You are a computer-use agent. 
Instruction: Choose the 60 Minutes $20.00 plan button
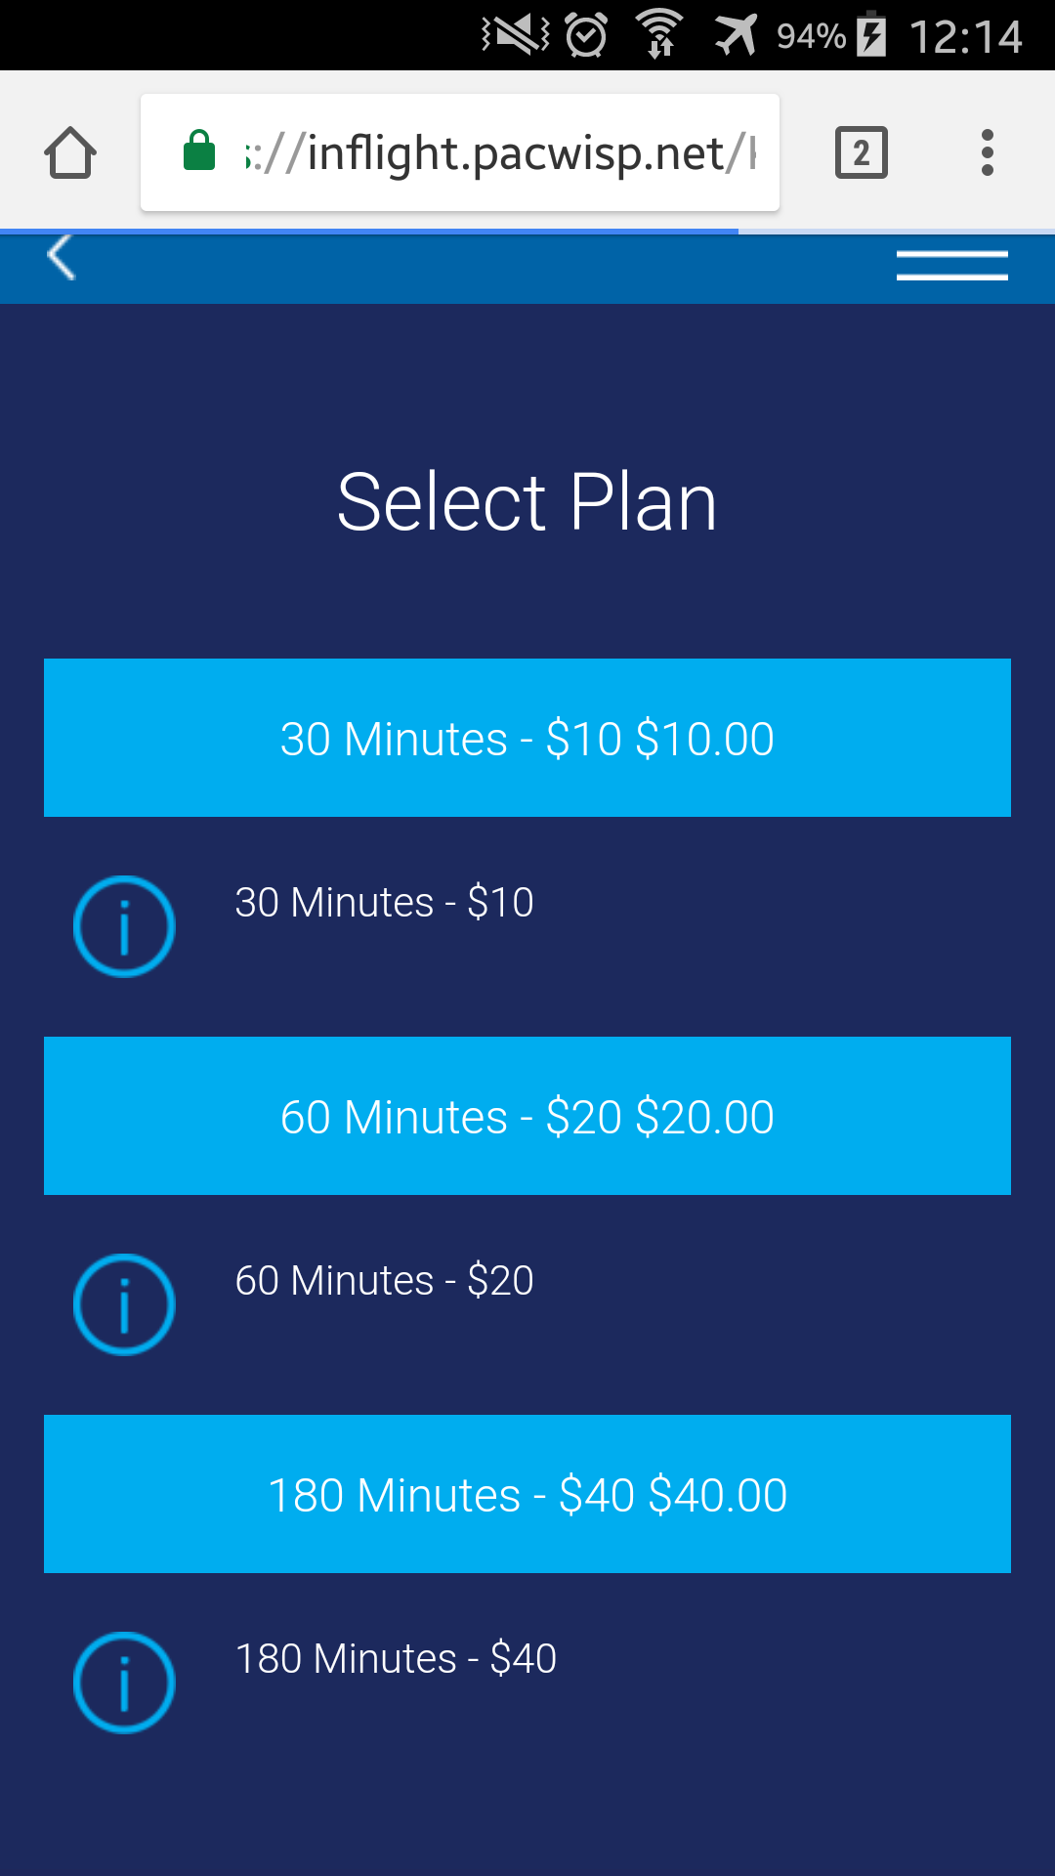tap(527, 1116)
